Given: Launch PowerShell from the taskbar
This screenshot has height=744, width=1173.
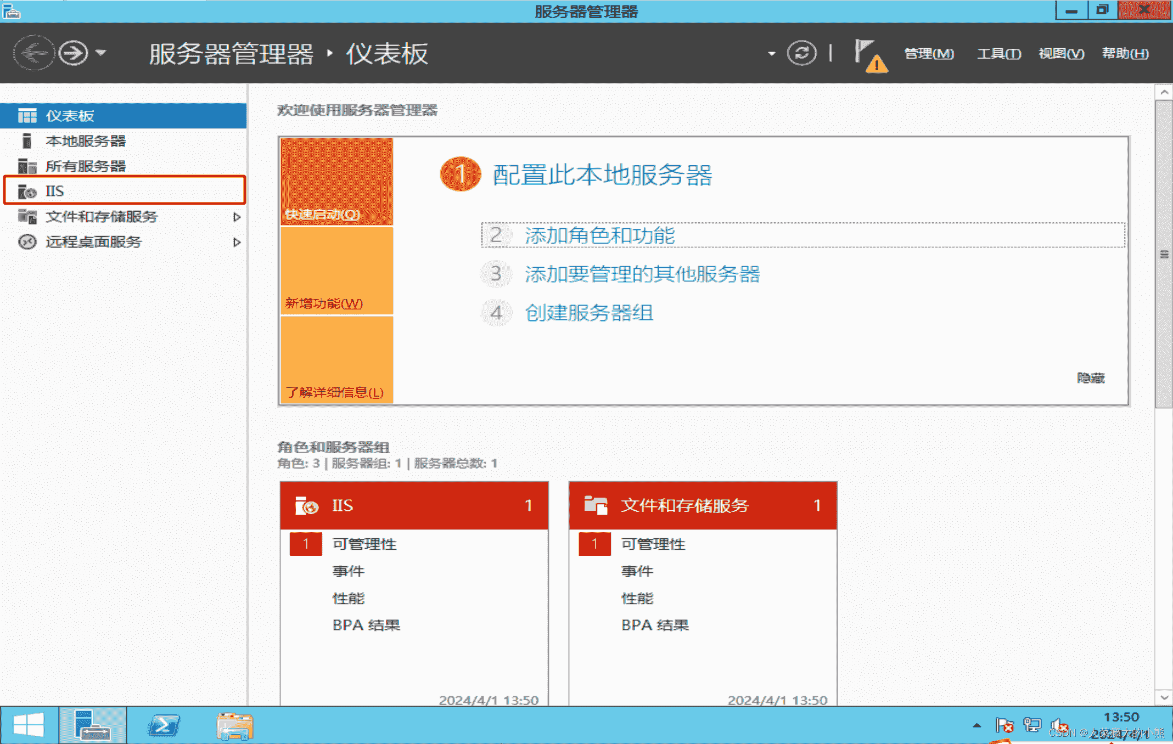Looking at the screenshot, I should tap(164, 725).
